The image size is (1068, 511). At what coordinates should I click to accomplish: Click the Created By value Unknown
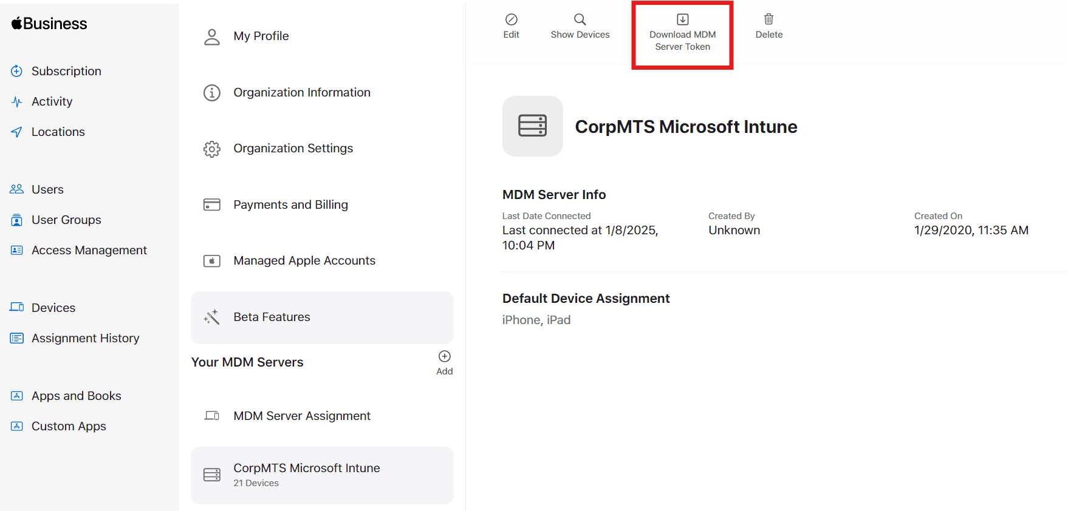(x=734, y=230)
